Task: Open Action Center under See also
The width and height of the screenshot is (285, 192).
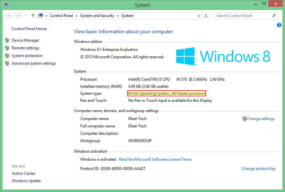Action: click(x=24, y=173)
